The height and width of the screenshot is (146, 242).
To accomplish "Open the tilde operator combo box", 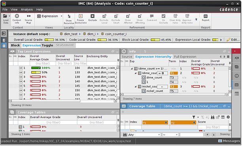I will [x=170, y=135].
